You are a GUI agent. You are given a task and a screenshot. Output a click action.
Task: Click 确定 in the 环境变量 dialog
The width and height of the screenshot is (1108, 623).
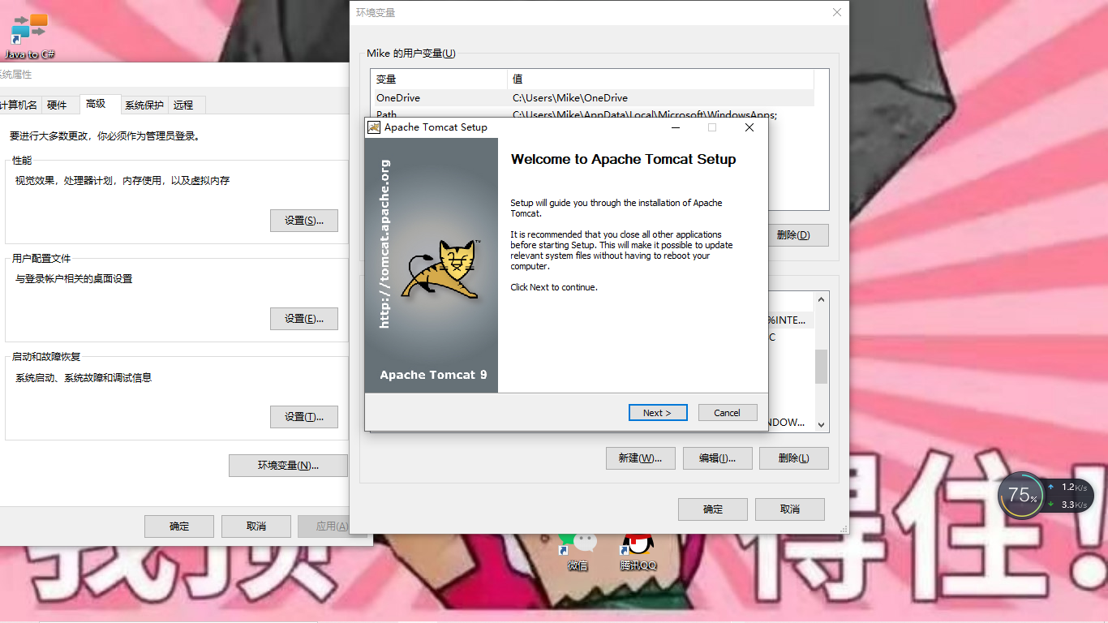click(x=713, y=509)
